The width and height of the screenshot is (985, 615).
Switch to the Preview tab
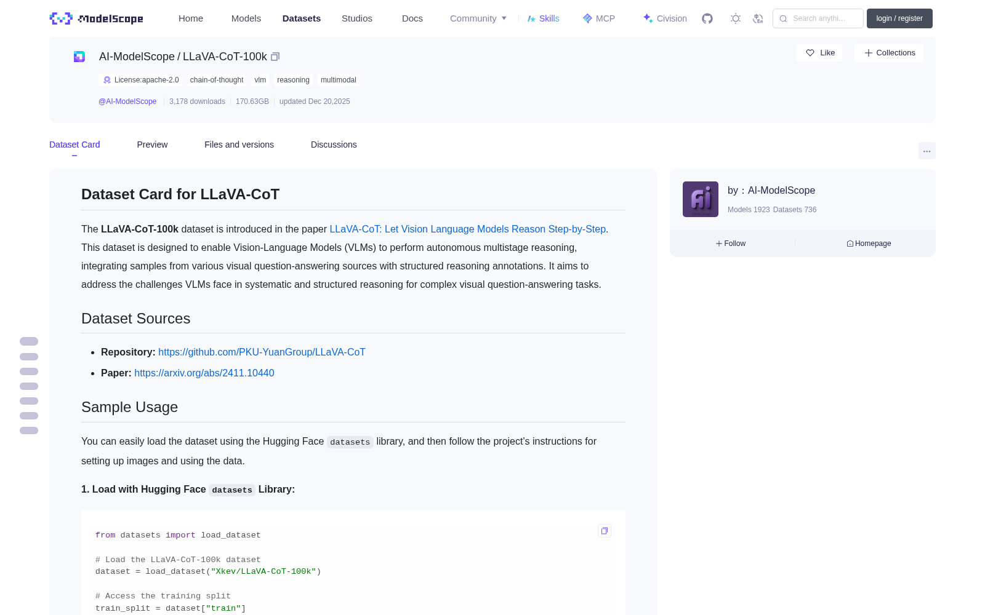coord(152,145)
